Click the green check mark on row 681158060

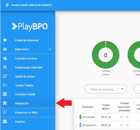pos(76,117)
